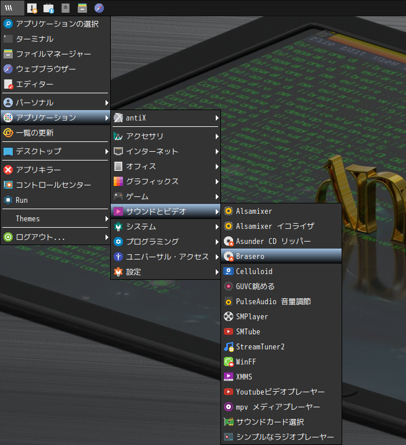Click the SMPlayer film reel icon
The image size is (406, 445).
(x=229, y=316)
